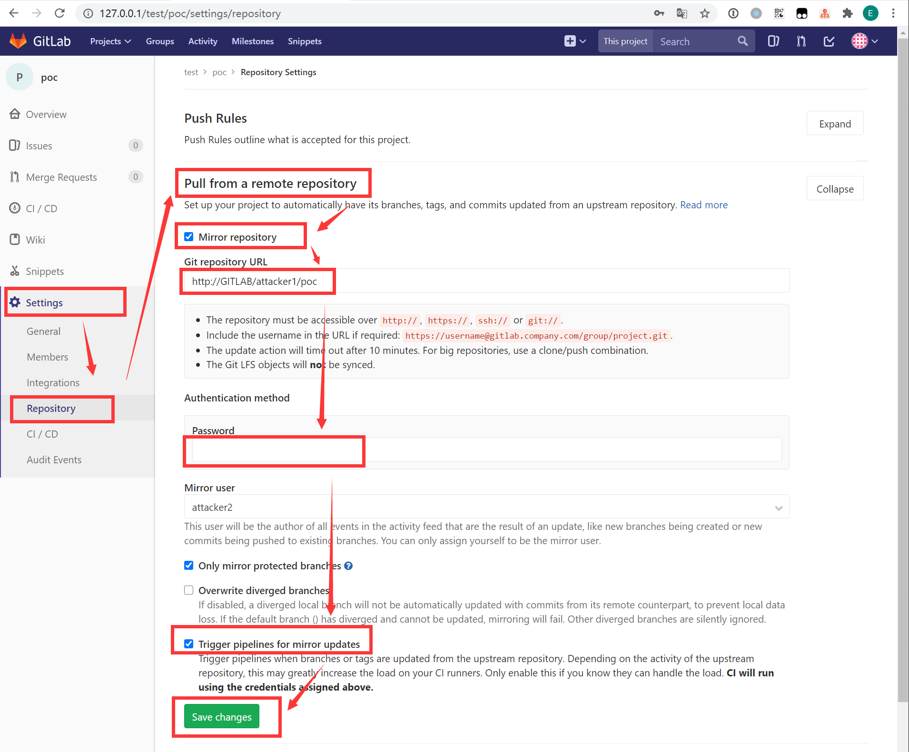Uncheck the Mirror repository checkbox
This screenshot has width=909, height=752.
pos(189,237)
